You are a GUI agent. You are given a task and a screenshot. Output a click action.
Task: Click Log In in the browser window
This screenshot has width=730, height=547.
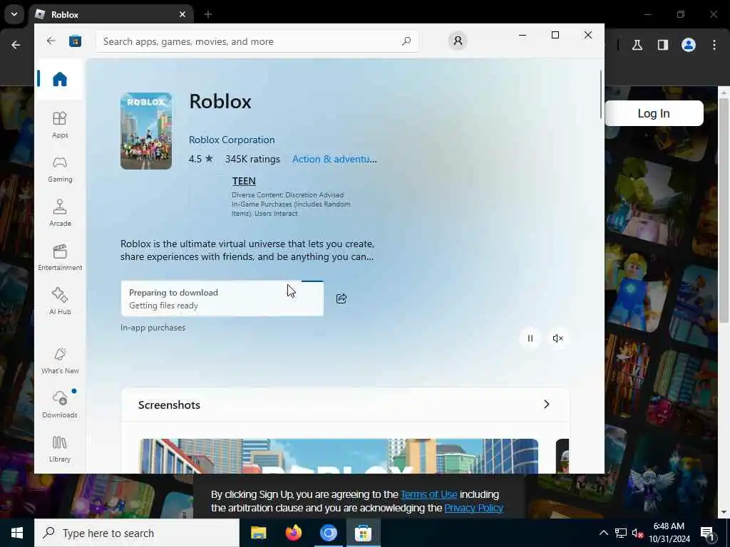point(654,113)
